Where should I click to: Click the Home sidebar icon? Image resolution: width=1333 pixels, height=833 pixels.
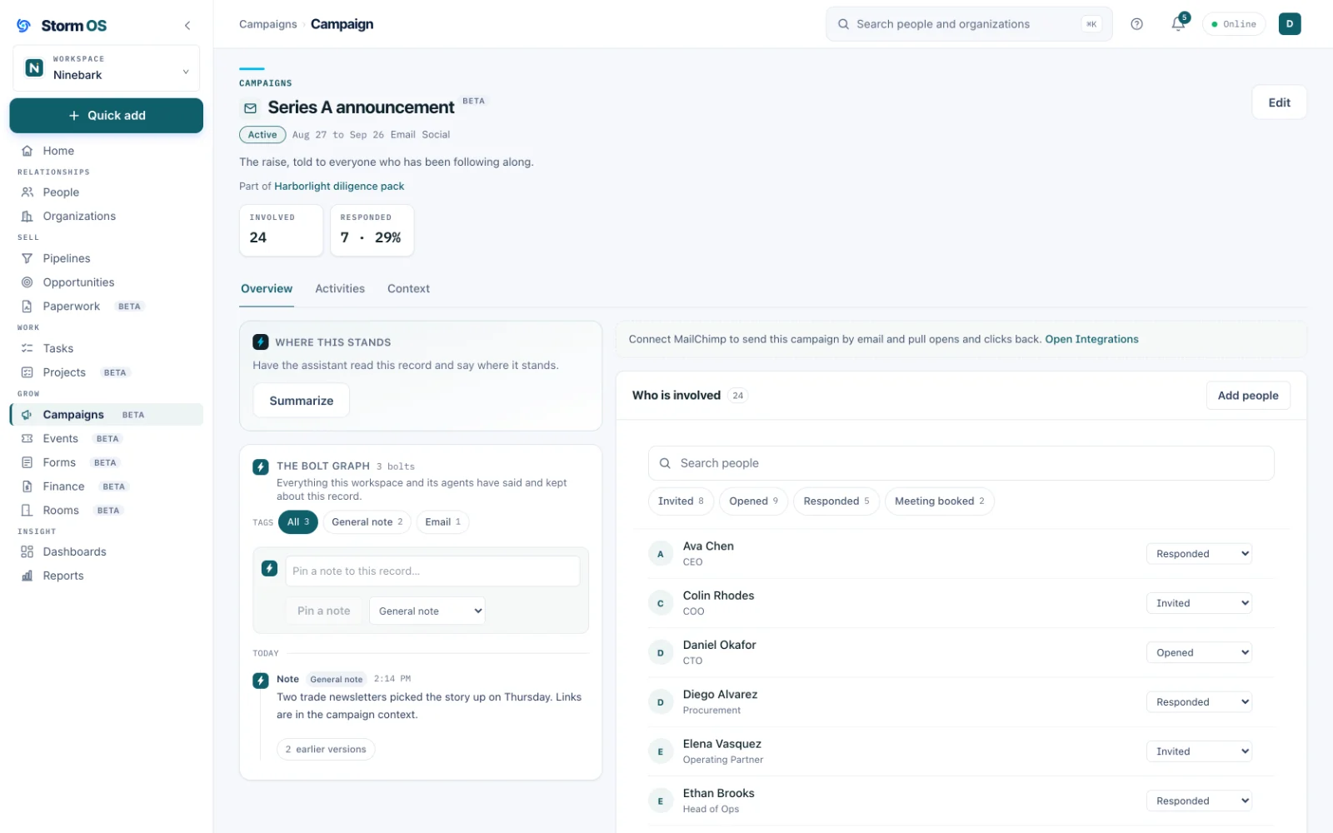pyautogui.click(x=27, y=151)
